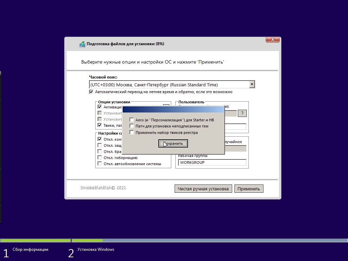The image size is (348, 261).
Task: Click the question mark help button
Action: coord(242,113)
